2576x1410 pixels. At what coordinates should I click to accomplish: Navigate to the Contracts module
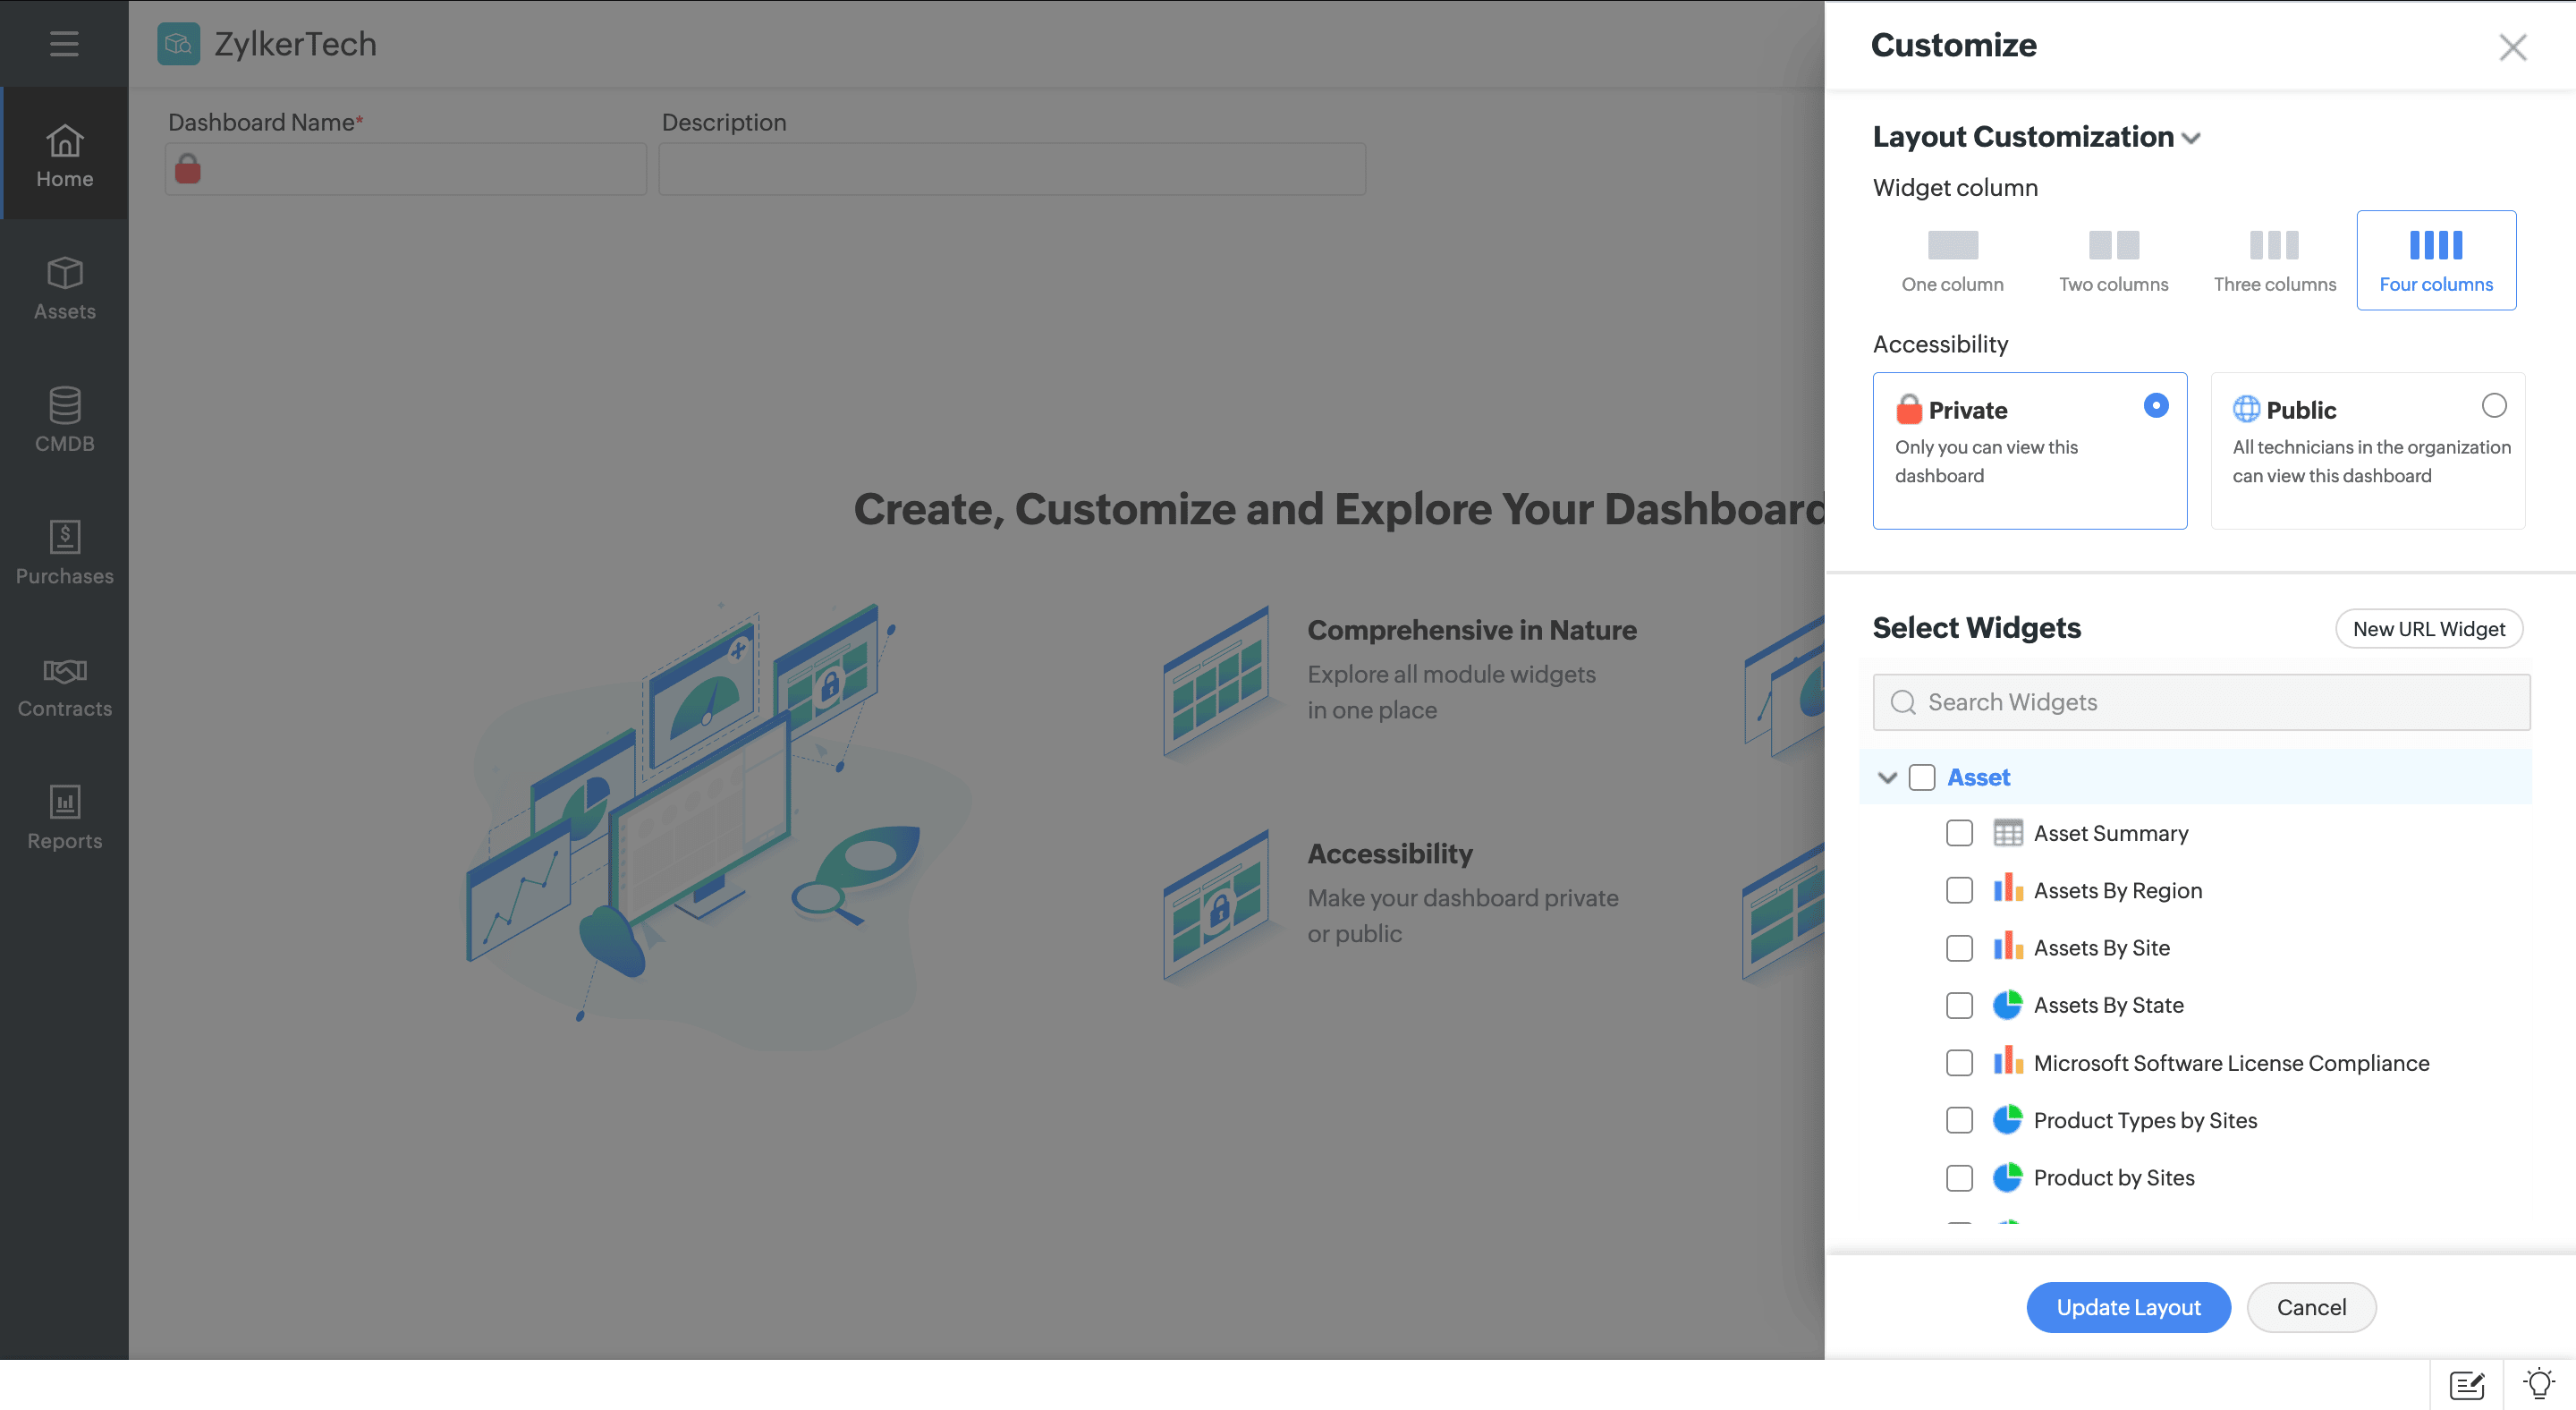tap(64, 686)
